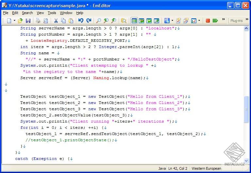
Task: Click the Replace magnifier icon
Action: click(x=114, y=21)
